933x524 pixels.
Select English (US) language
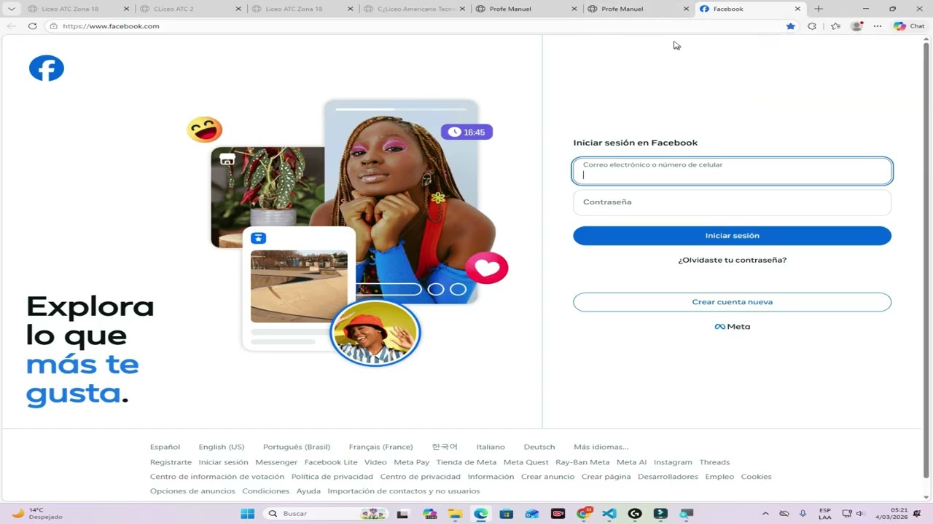(222, 447)
